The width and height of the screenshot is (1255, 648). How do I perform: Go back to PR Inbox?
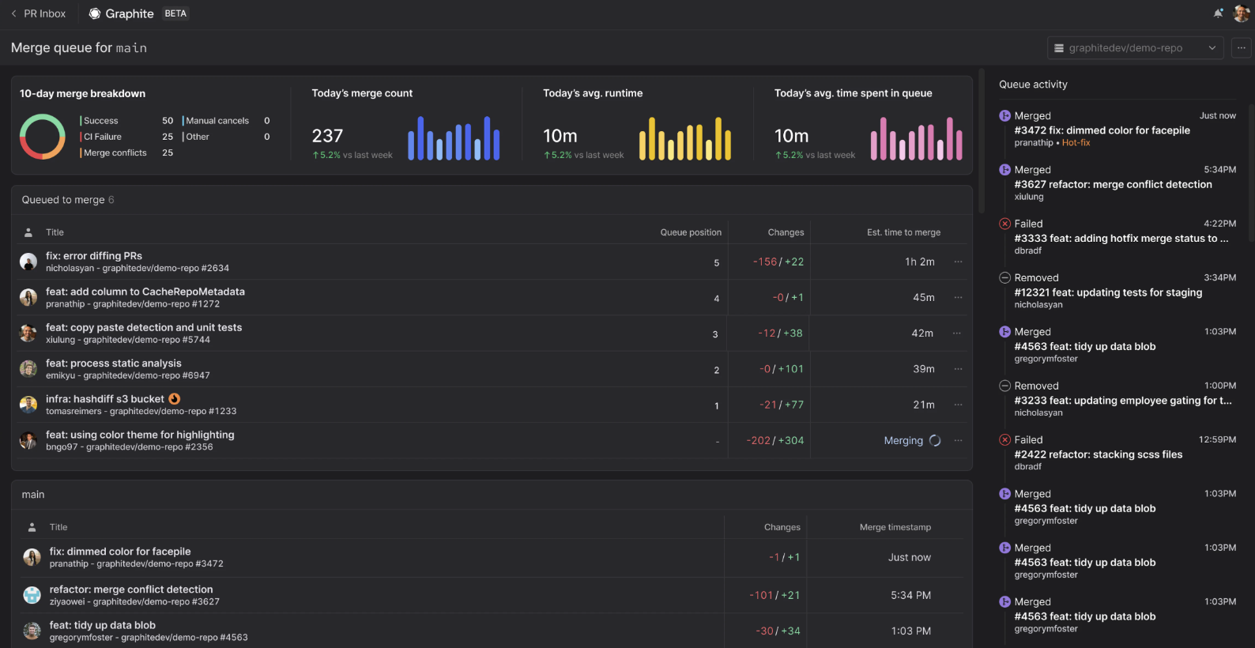coord(38,13)
